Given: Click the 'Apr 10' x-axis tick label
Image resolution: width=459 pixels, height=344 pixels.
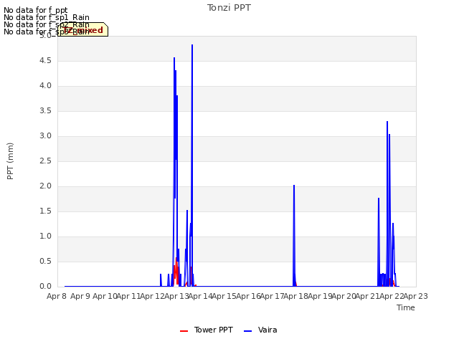Looking at the screenshot, I should [x=105, y=296].
